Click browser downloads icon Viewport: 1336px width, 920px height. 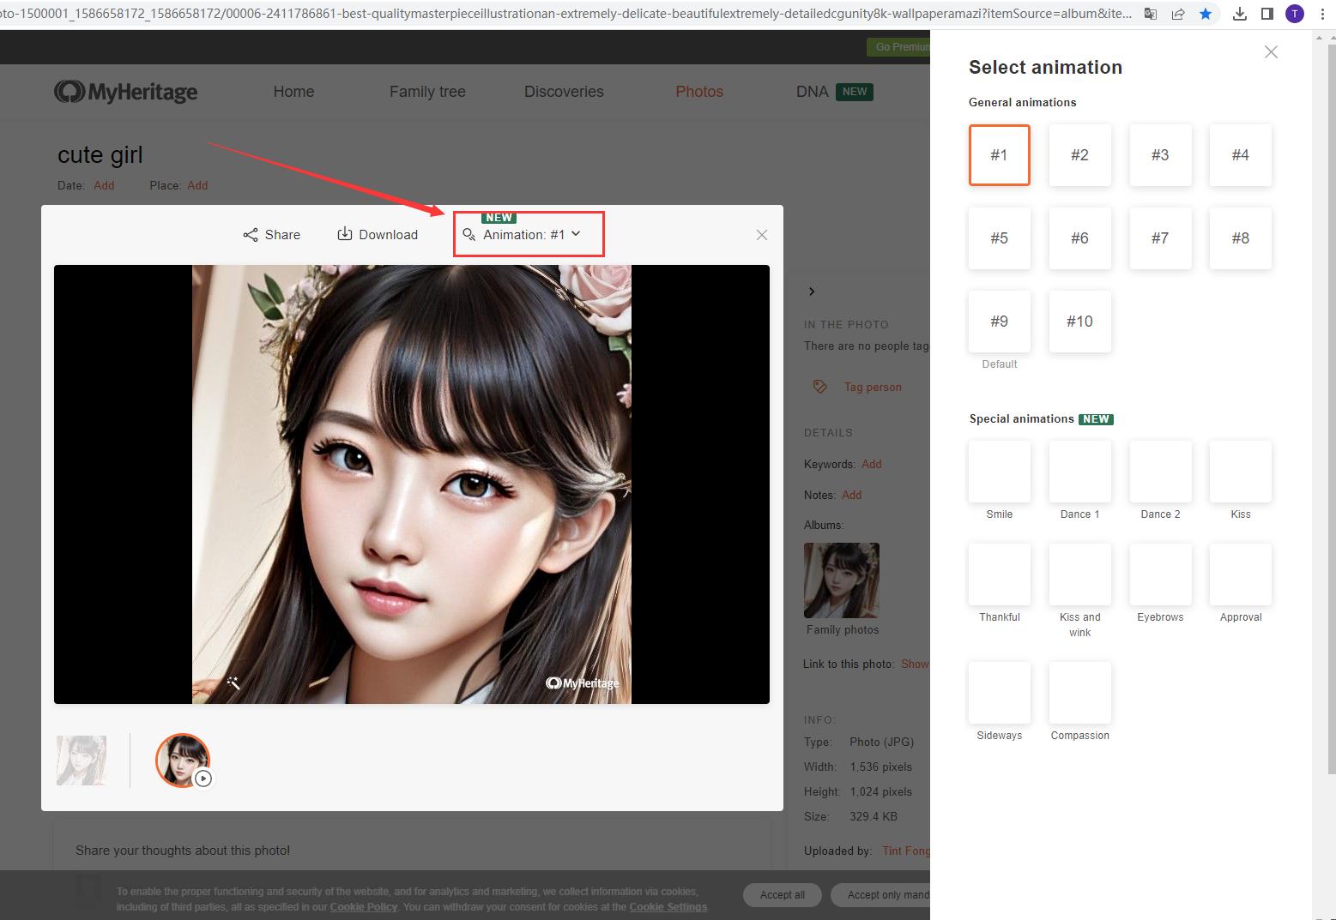click(x=1239, y=14)
